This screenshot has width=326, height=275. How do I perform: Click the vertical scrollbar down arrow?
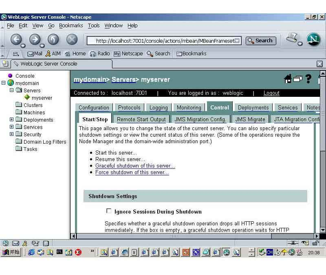tap(323, 230)
